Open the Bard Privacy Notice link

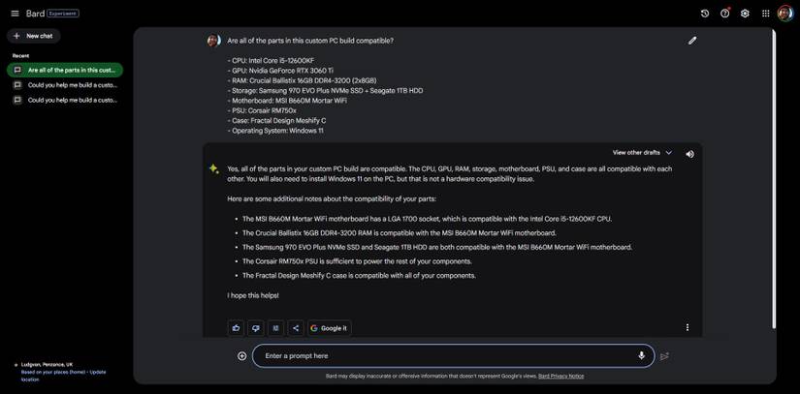[x=560, y=376]
